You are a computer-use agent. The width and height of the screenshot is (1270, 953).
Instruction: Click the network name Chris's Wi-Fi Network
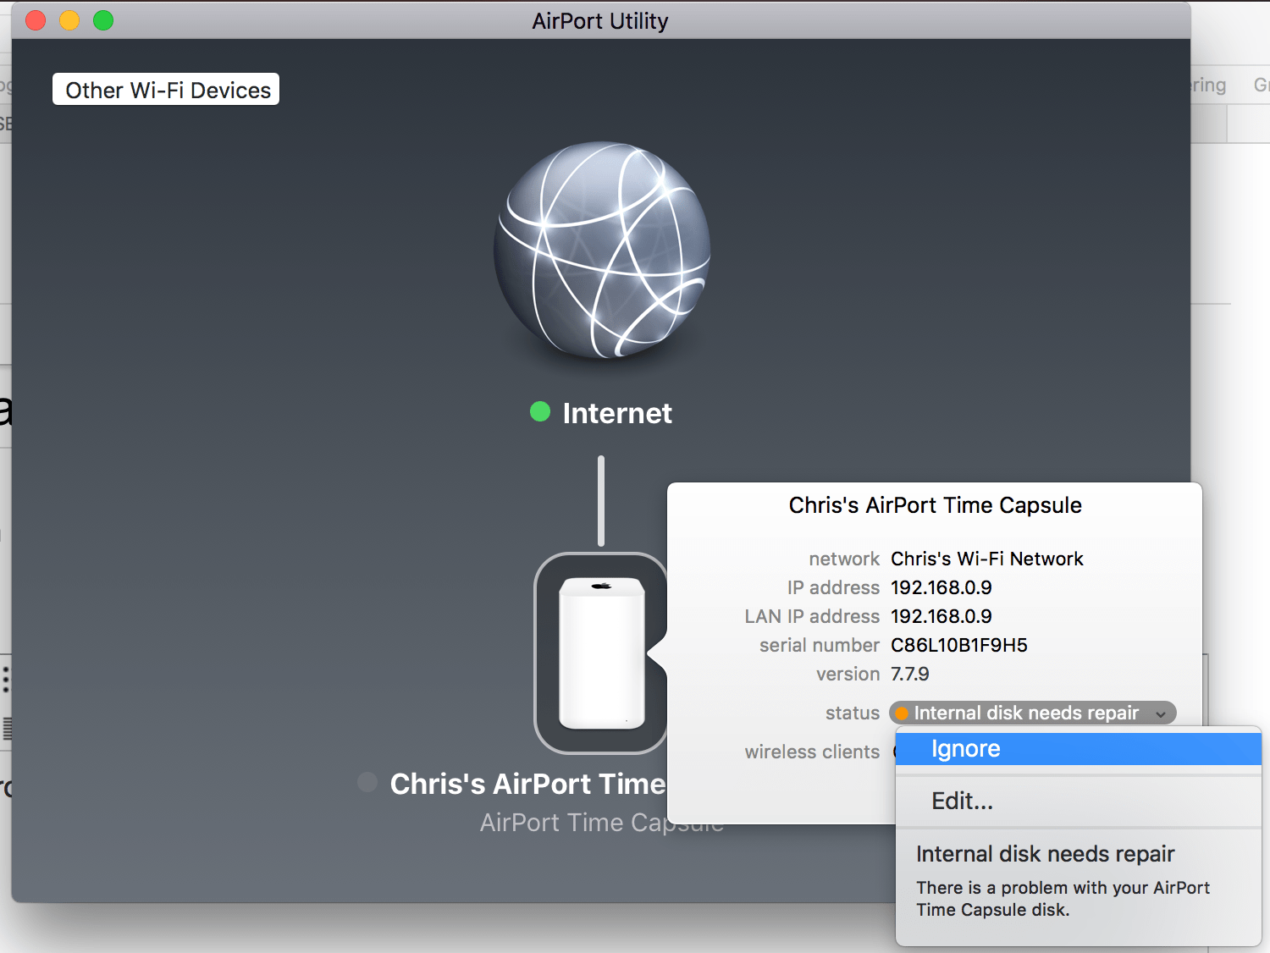pos(986,559)
